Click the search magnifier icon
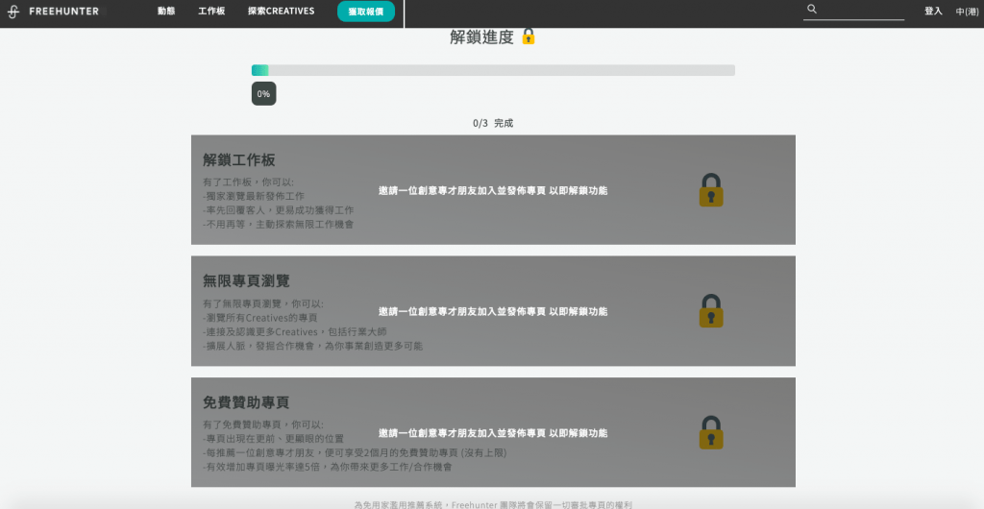 pyautogui.click(x=812, y=10)
